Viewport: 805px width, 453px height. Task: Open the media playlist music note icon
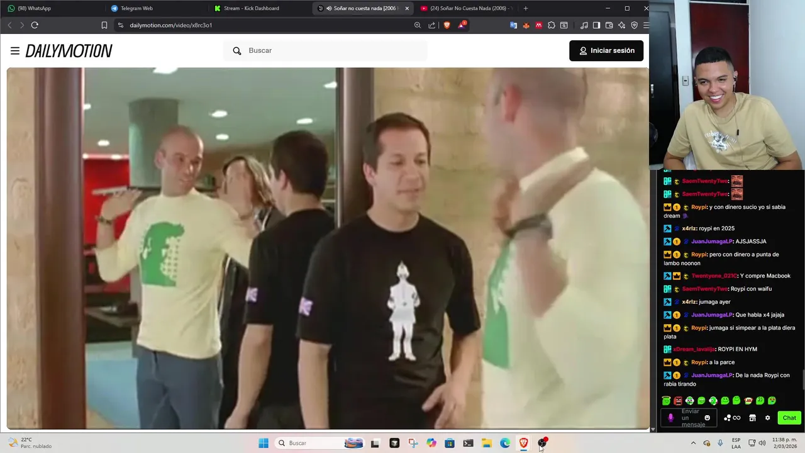point(585,25)
